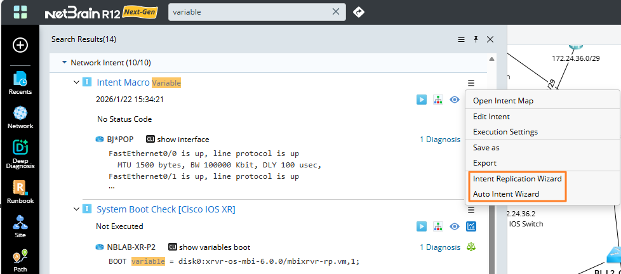Click the System Boot Check type icon

87,209
